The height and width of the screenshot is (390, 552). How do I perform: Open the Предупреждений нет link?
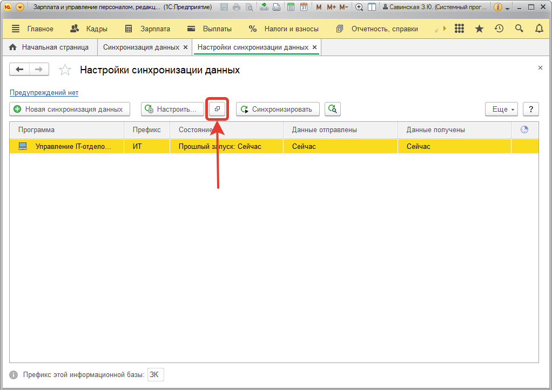tap(44, 92)
